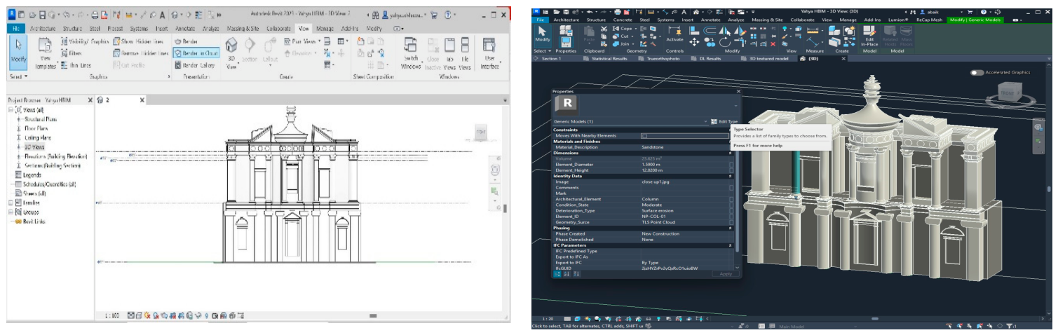
Task: Click Tab Views in Windows panel
Action: coord(450,52)
